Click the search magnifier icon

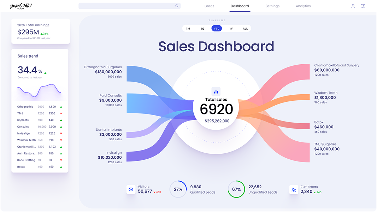(x=177, y=6)
